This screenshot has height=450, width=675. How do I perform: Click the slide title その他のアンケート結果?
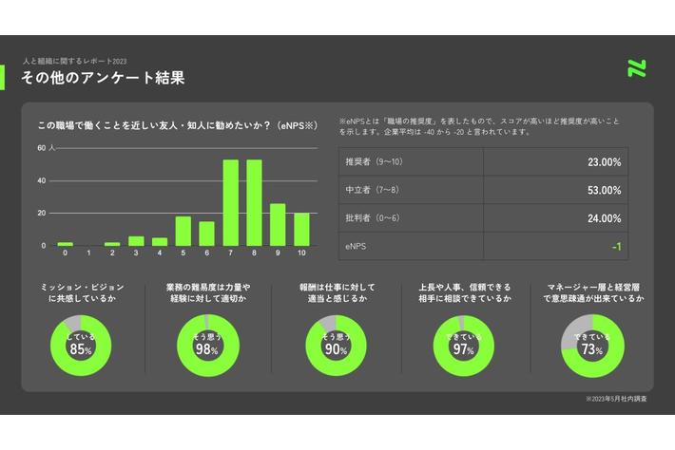point(103,77)
